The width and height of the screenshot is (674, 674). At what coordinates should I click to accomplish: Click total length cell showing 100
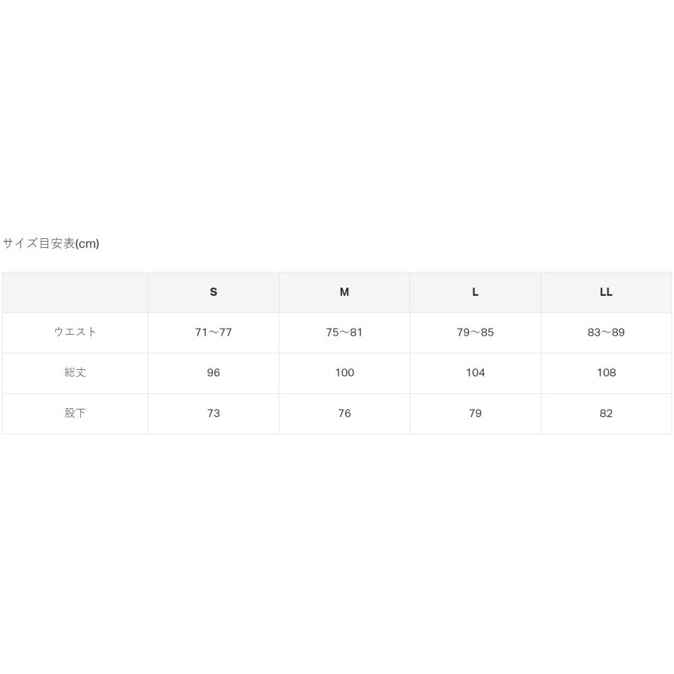pos(344,373)
